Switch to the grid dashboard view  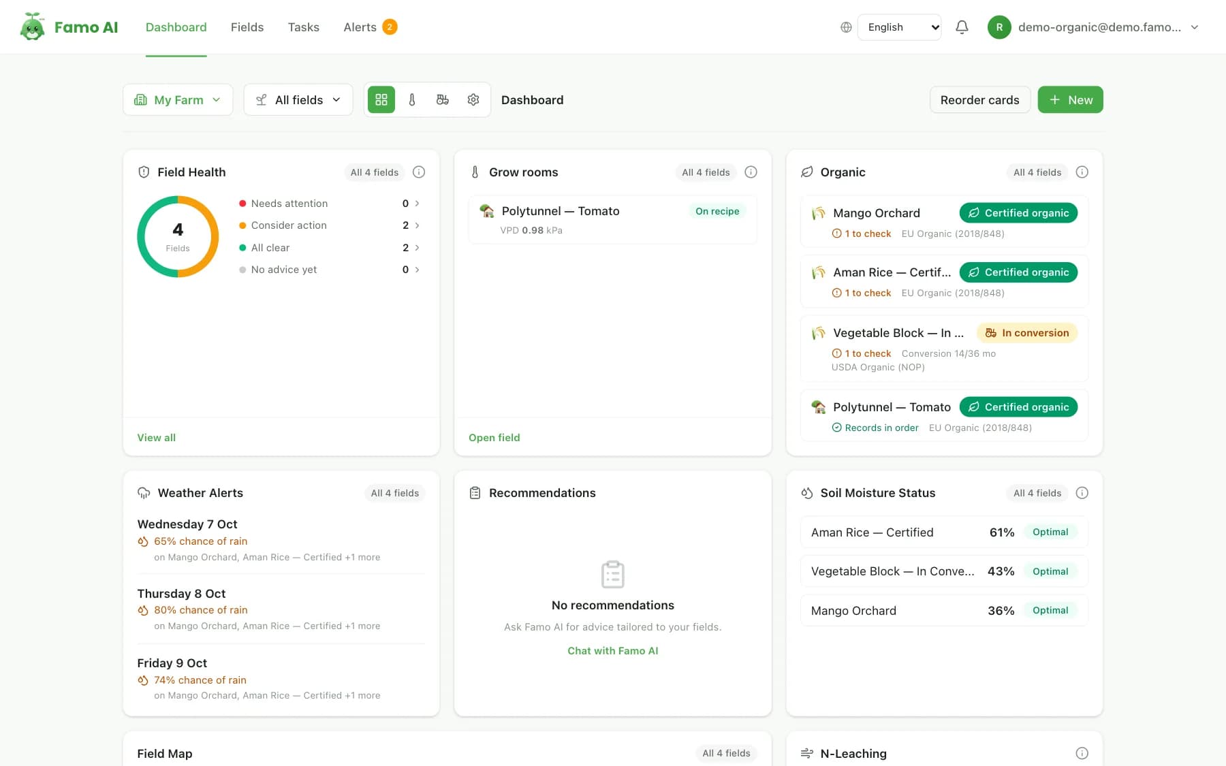coord(381,99)
